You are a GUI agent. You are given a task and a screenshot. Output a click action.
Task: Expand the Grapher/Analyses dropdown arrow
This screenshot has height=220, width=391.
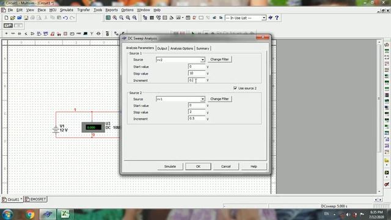click(183, 18)
